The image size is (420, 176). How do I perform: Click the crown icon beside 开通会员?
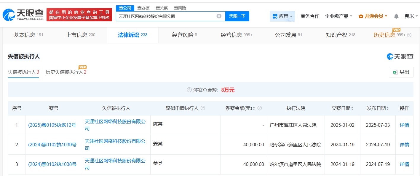pos(361,16)
